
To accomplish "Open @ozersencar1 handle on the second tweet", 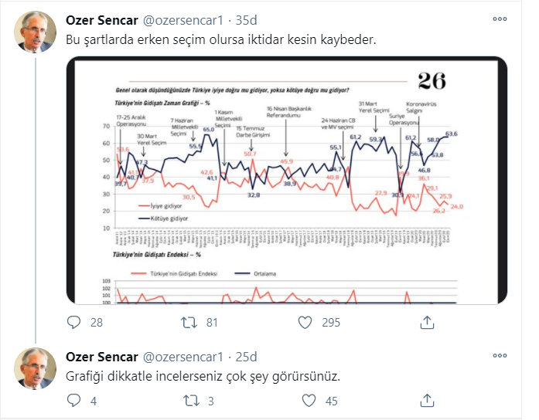I will click(183, 357).
